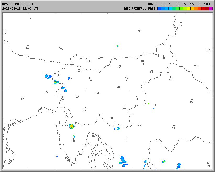This screenshot has width=215, height=172.
Task: Click the LJ city marker
Action: [x=97, y=91]
